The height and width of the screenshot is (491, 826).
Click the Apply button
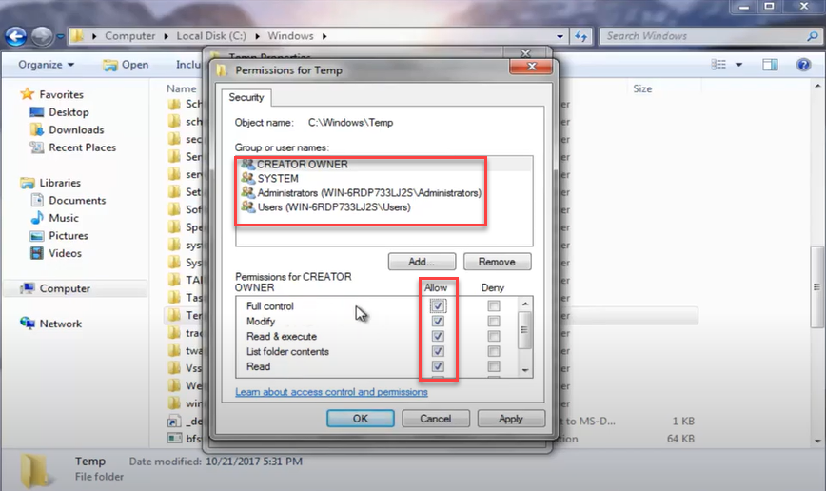pyautogui.click(x=510, y=419)
